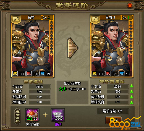
Task: Select the 吕布+1 preview portrait card
Action: coord(112,46)
